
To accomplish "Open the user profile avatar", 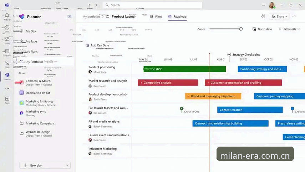I will tap(272, 5).
